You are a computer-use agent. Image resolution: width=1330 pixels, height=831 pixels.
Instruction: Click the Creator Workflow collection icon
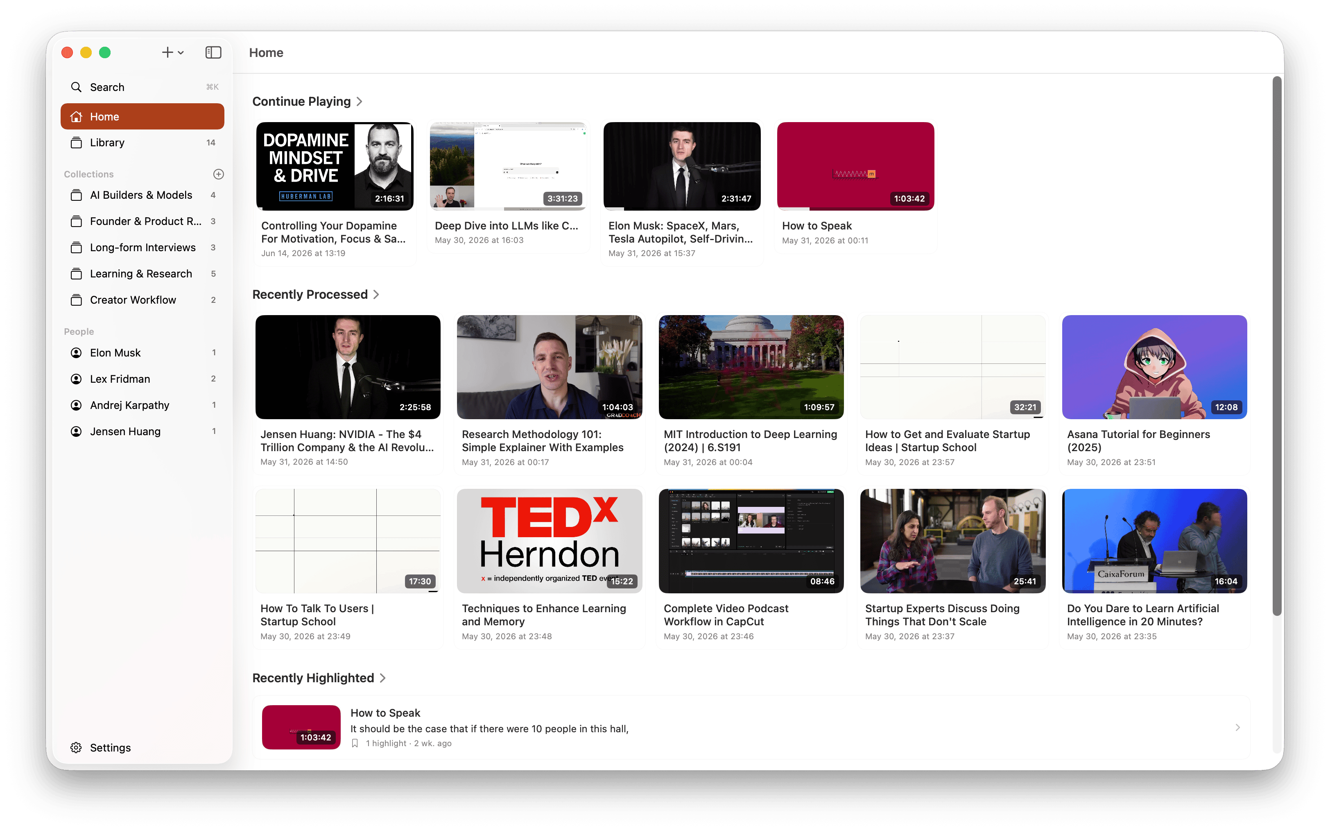pos(76,300)
